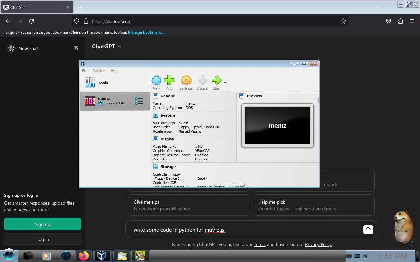The width and height of the screenshot is (420, 262).
Task: Click the ChatGPT help question mark button
Action: 412,242
